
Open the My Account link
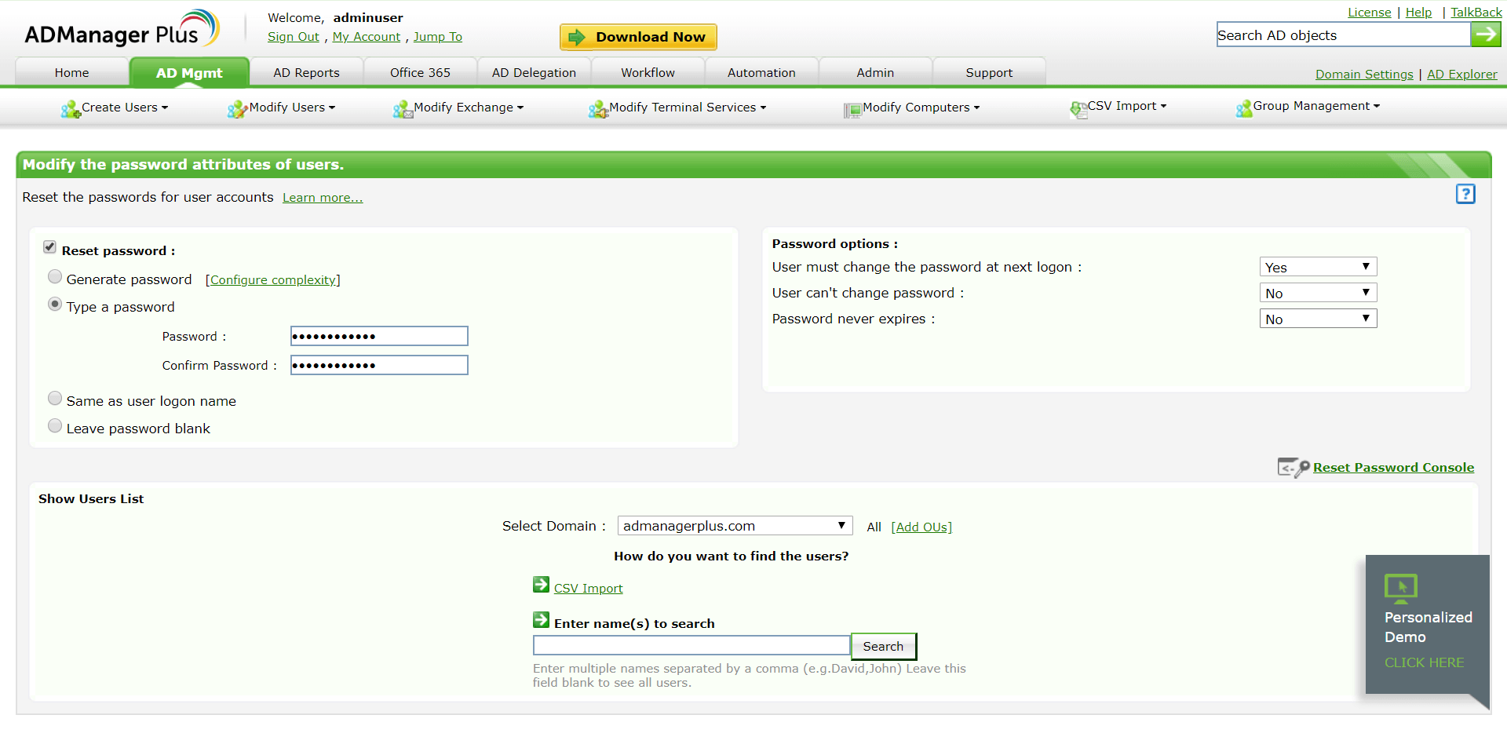click(366, 37)
